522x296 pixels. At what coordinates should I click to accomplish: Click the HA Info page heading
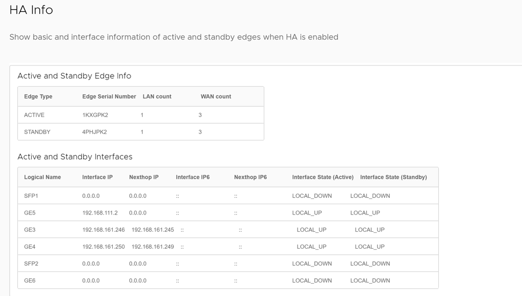point(31,10)
